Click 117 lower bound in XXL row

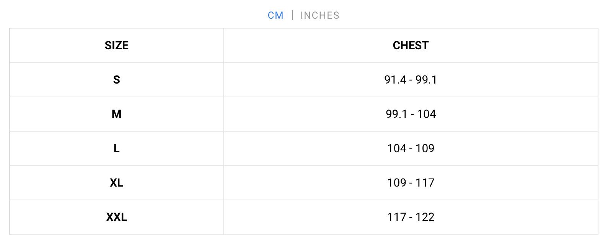397,217
